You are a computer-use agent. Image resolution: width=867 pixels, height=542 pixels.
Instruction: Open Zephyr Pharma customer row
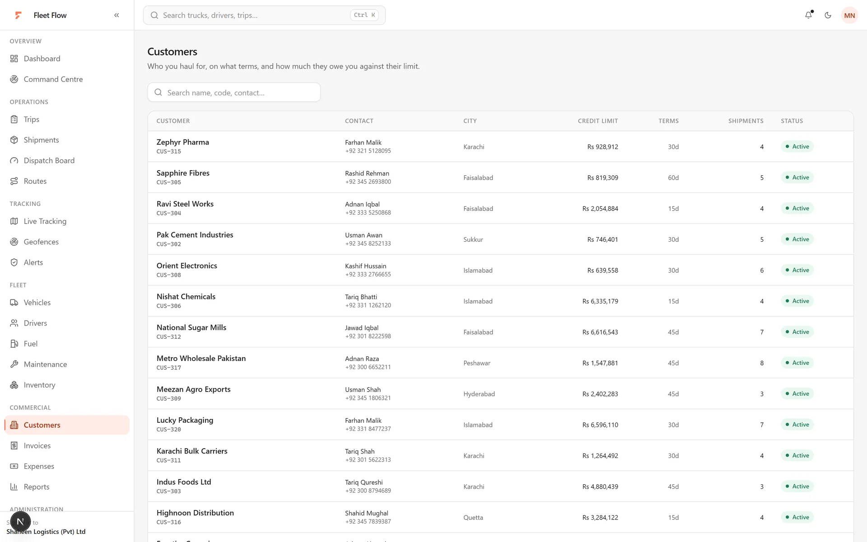[500, 147]
